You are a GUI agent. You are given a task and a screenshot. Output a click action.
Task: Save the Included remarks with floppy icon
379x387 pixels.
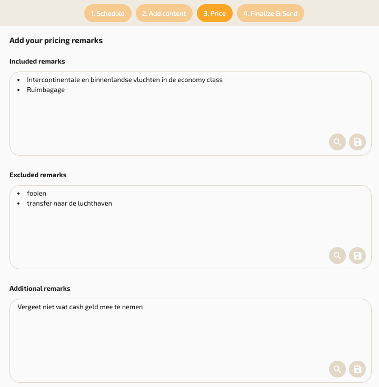tap(357, 142)
